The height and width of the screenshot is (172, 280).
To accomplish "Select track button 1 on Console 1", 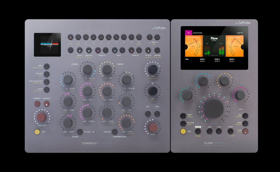I will tap(71, 37).
